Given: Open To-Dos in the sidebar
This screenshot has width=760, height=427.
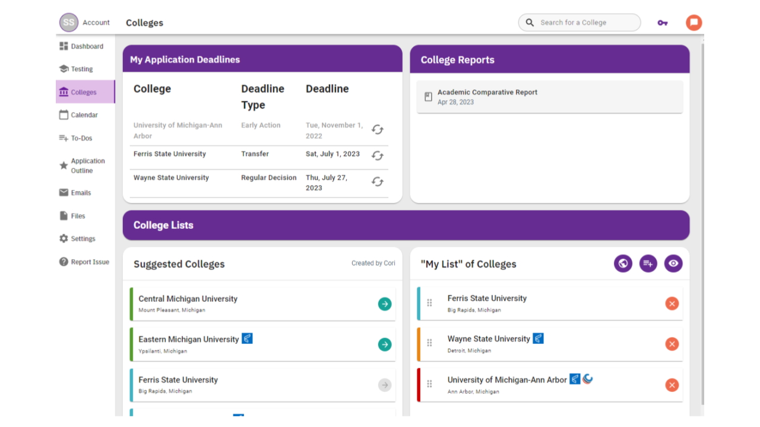Looking at the screenshot, I should [85, 138].
